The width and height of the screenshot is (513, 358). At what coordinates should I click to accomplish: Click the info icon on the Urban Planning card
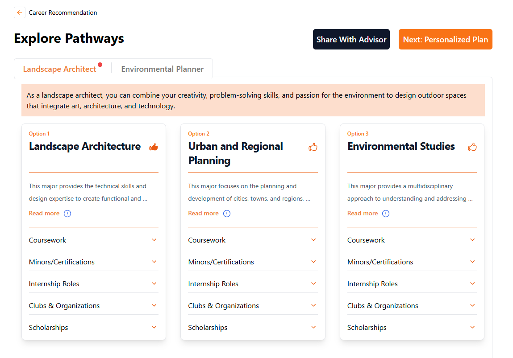point(227,213)
